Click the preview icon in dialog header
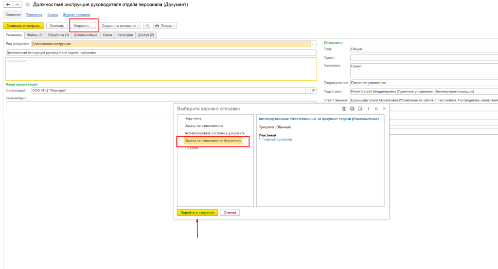Viewport: 498px width, 269px height. point(360,108)
